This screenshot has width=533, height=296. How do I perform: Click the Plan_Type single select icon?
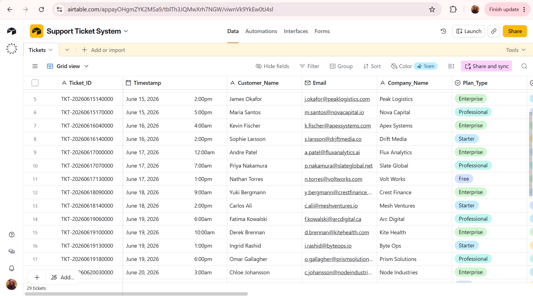click(458, 83)
